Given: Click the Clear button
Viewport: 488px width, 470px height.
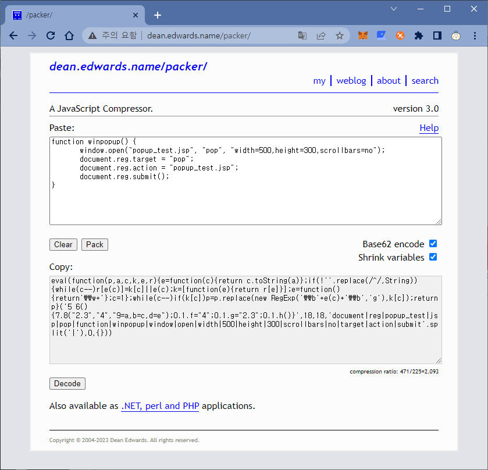Looking at the screenshot, I should coord(63,245).
